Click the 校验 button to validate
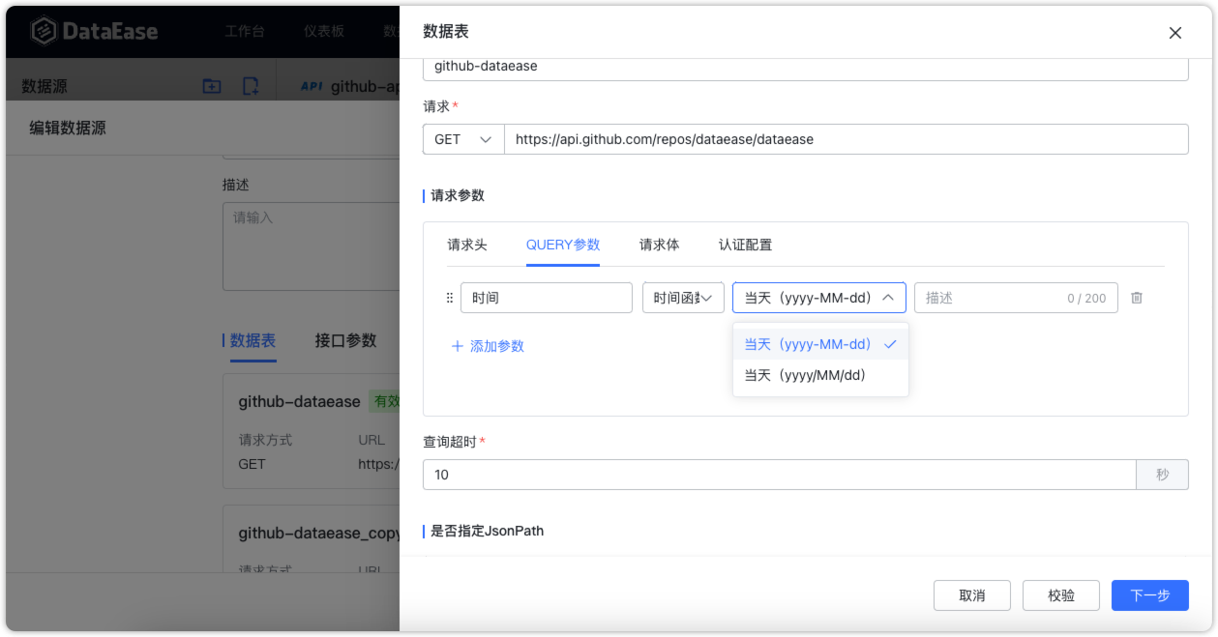 (1060, 595)
